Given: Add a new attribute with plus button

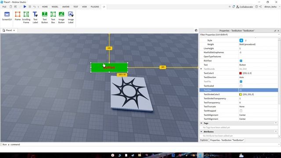Looking at the screenshot, I should point(276,132).
